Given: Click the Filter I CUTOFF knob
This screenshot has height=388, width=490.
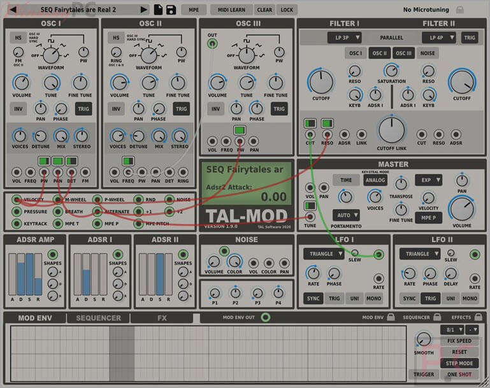Looking at the screenshot, I should [321, 82].
